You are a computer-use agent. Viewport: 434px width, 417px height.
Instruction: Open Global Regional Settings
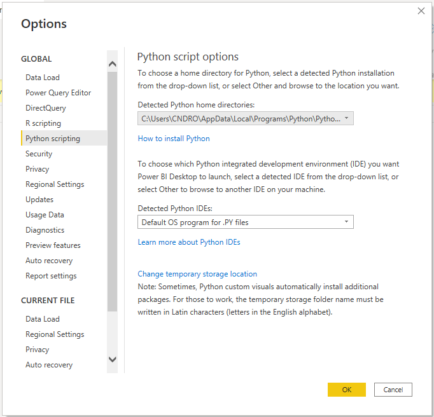point(55,184)
